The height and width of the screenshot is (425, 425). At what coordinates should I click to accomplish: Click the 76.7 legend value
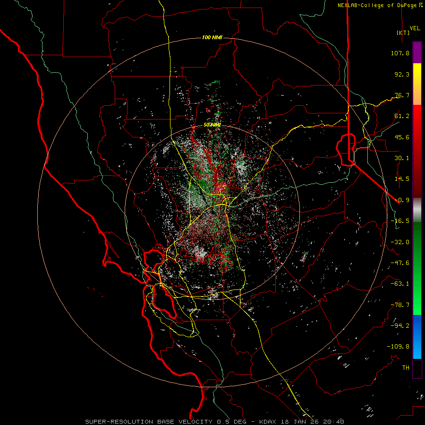(402, 95)
